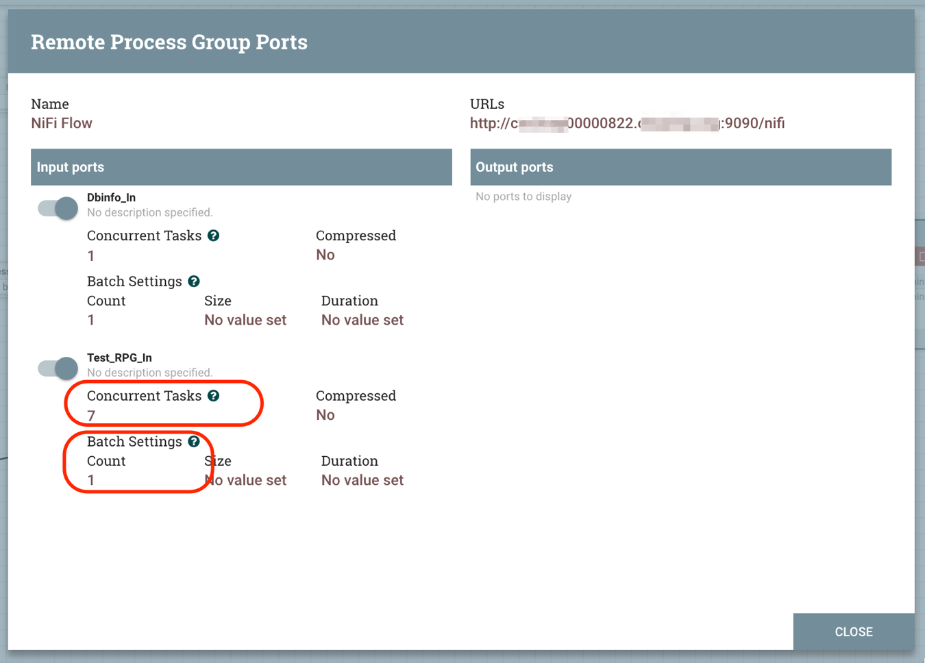Click Compressed 'No' for Dbinfo_In

(325, 254)
